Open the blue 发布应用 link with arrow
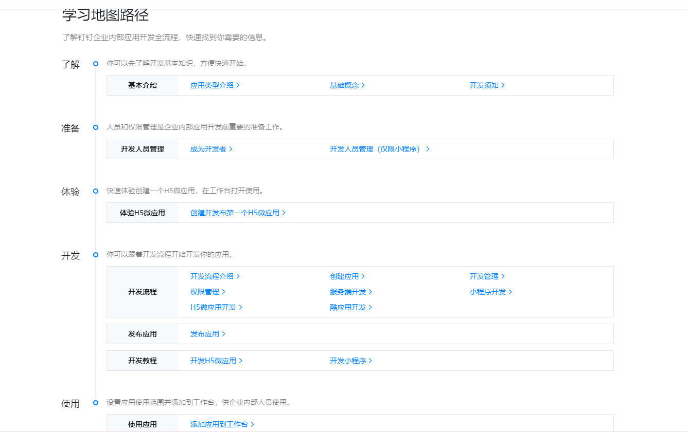The height and width of the screenshot is (432, 687). pyautogui.click(x=208, y=334)
